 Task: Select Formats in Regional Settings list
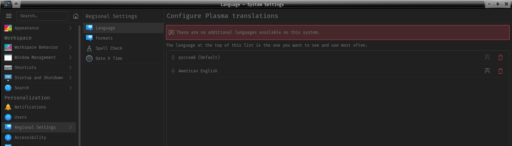(123, 38)
